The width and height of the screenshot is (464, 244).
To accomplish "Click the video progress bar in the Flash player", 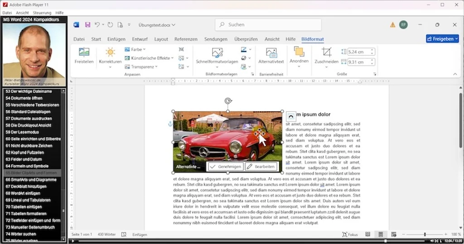I will point(251,241).
